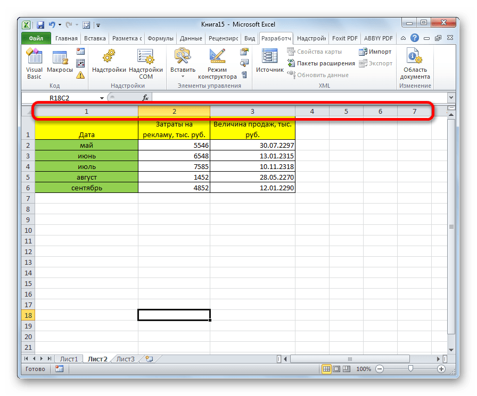Click the macro security warning icon

80,75
